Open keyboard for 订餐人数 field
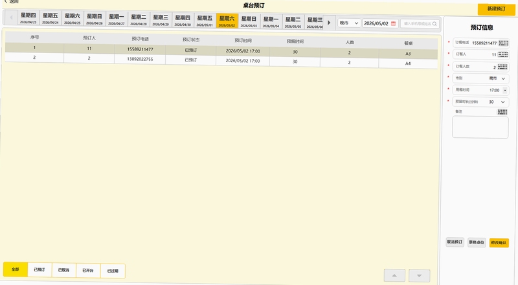 click(502, 67)
